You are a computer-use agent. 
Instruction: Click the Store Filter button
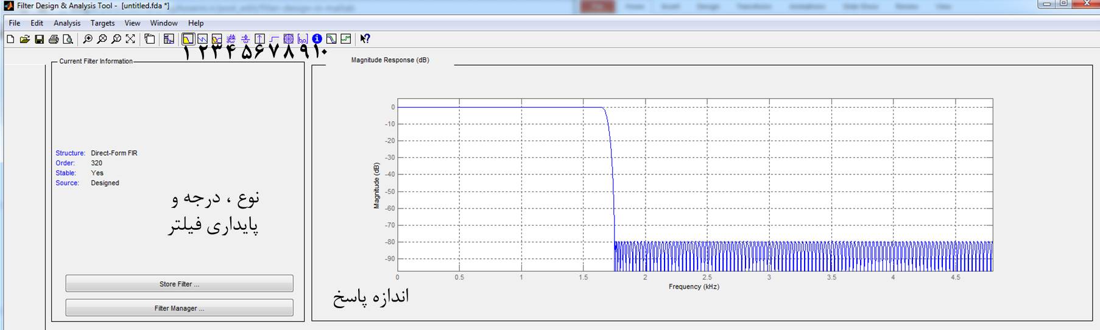[x=179, y=284]
